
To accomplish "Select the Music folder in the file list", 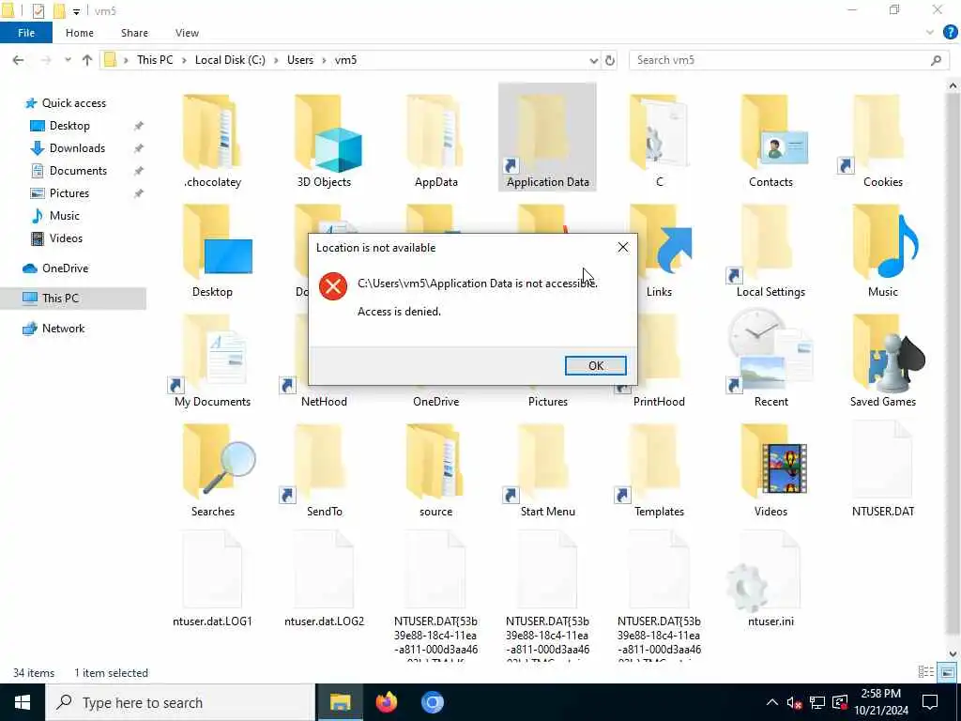I will coord(882,250).
